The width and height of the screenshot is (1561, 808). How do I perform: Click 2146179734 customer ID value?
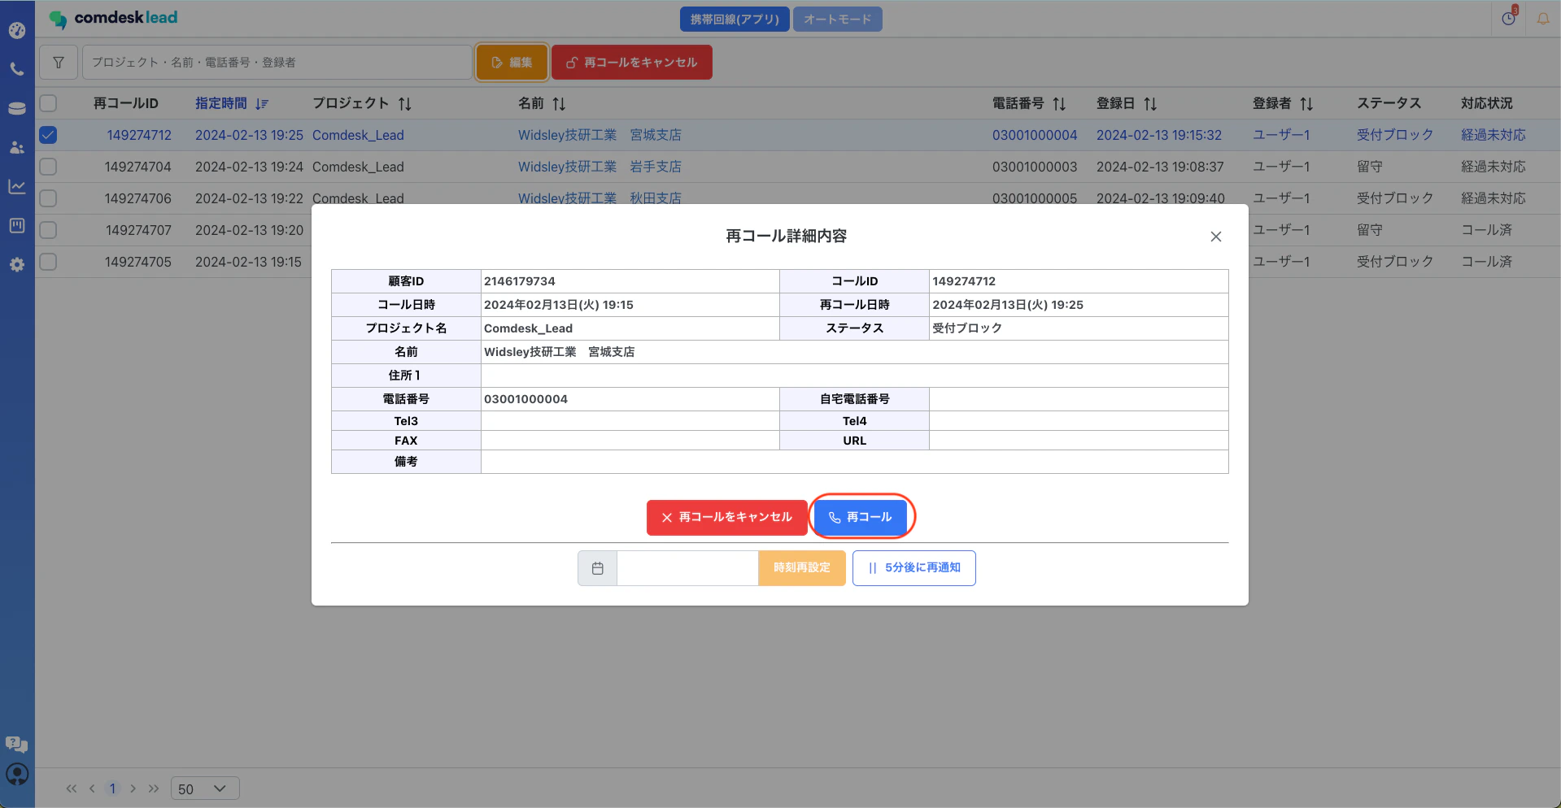click(520, 281)
